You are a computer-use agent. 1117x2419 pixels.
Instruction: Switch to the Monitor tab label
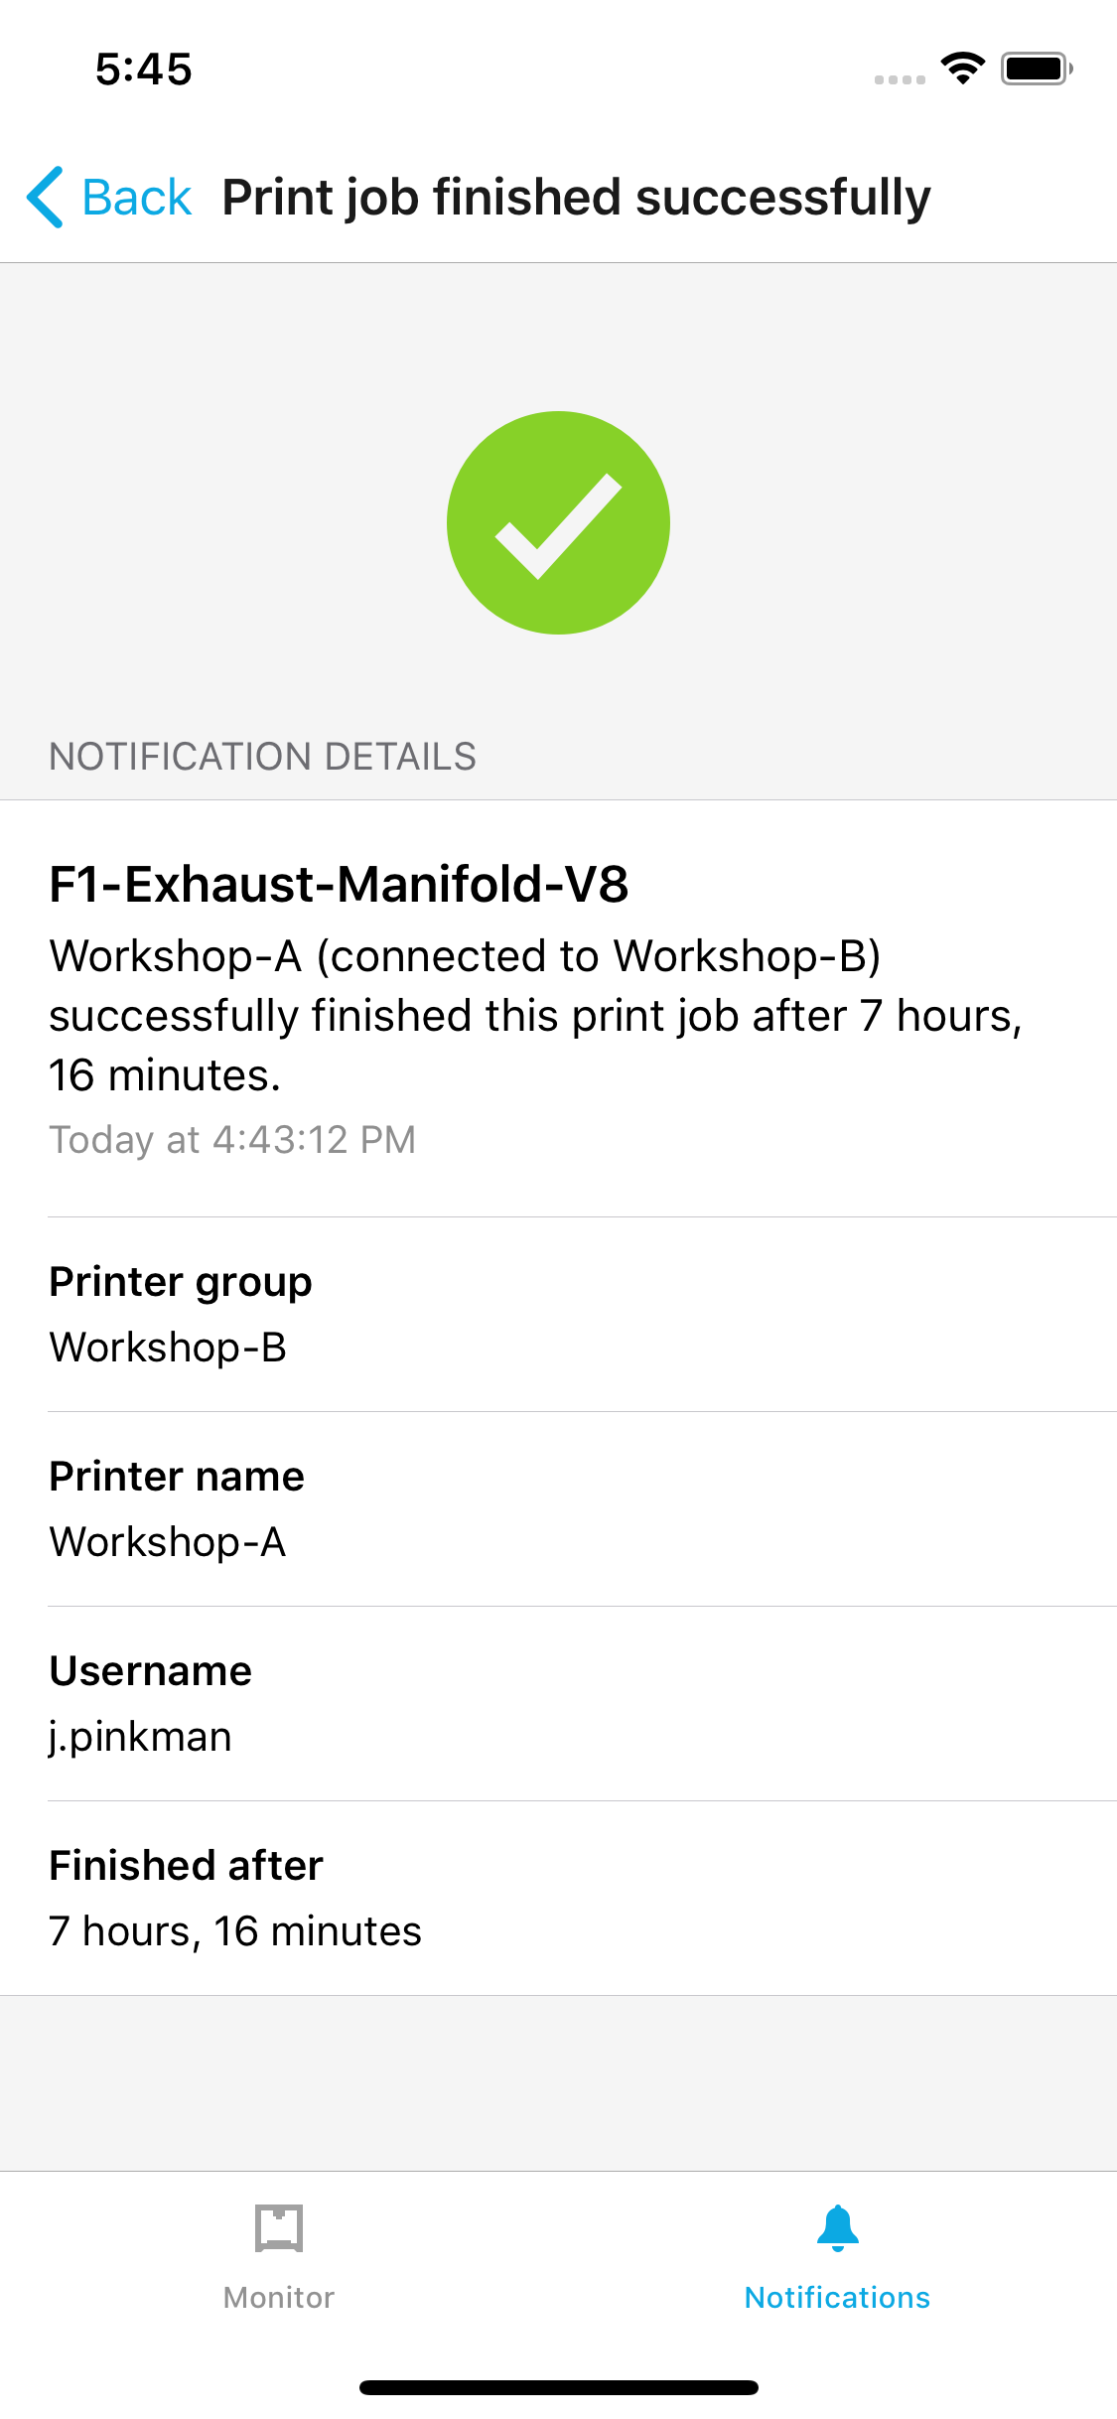tap(279, 2297)
